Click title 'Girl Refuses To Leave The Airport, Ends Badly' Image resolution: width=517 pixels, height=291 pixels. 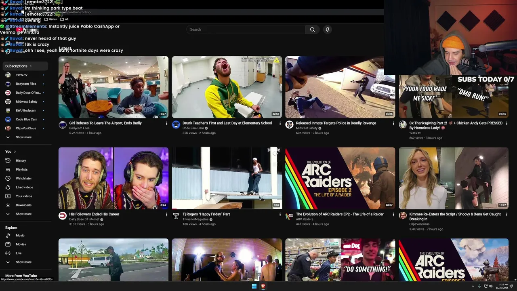coord(105,123)
